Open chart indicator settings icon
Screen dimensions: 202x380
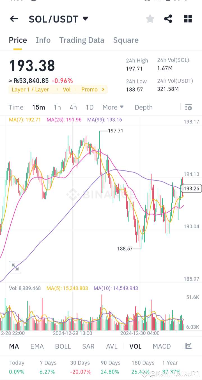pos(188,107)
